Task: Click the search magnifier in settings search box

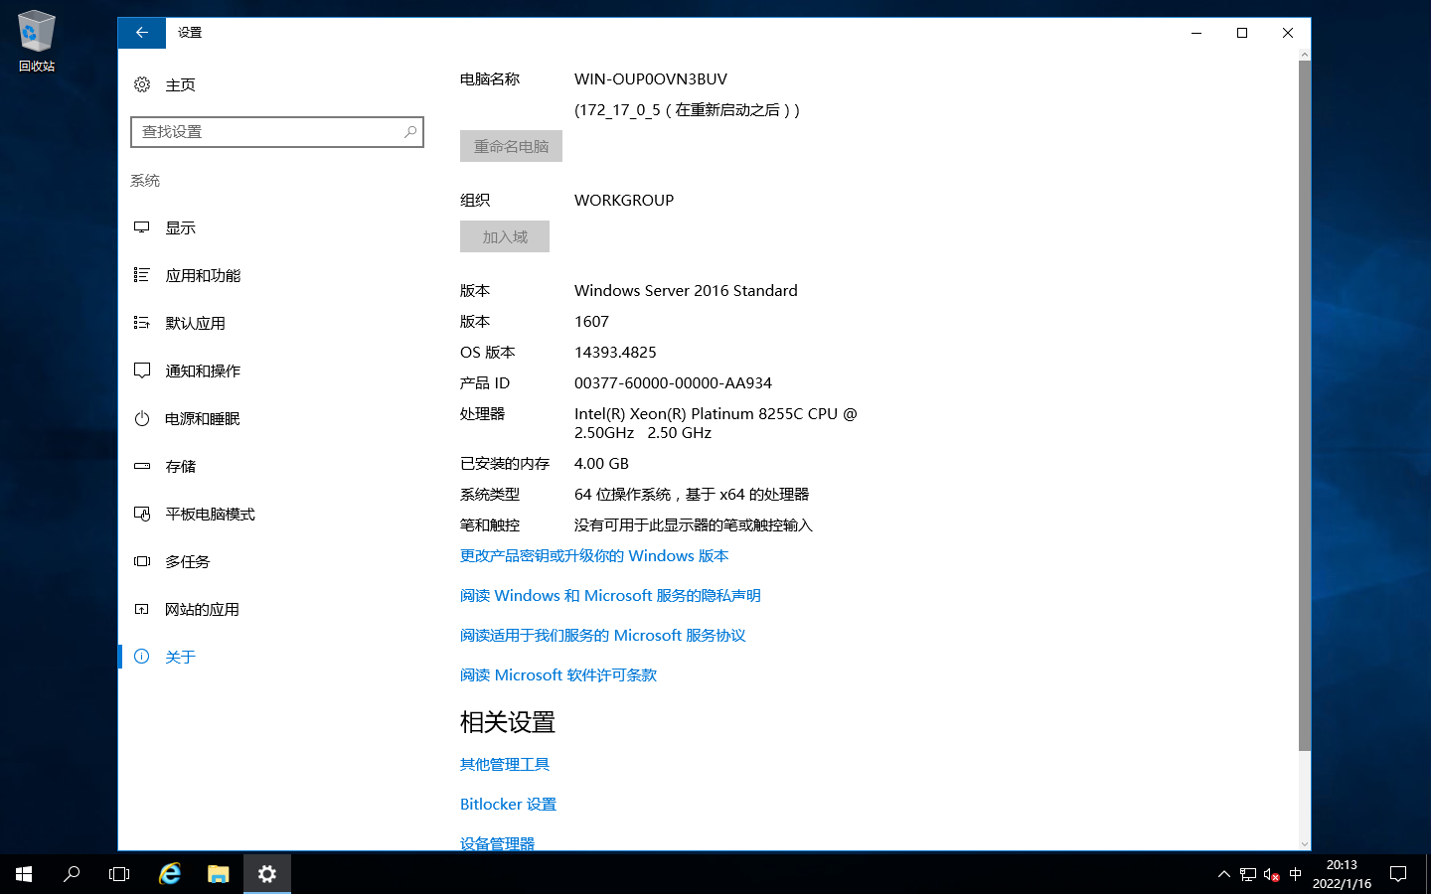Action: click(x=409, y=131)
